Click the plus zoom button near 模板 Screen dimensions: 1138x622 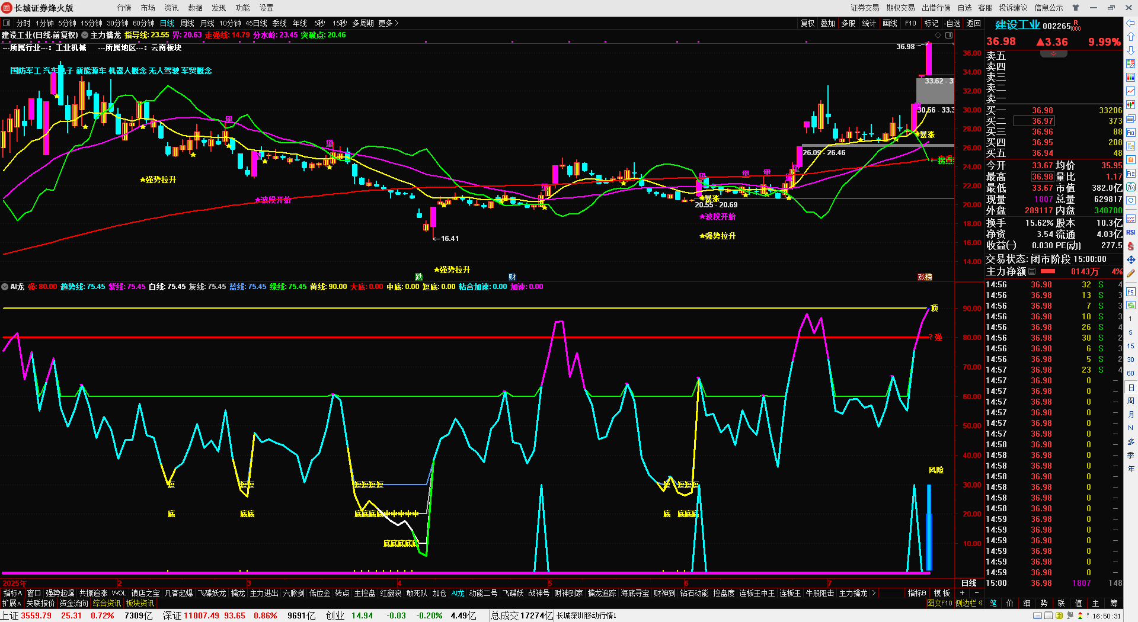click(x=962, y=593)
